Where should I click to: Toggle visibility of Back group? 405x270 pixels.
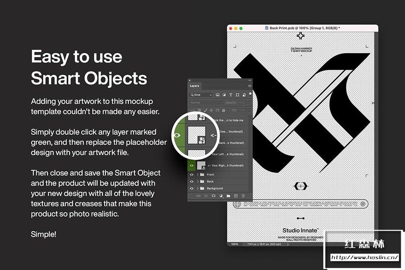click(x=191, y=182)
